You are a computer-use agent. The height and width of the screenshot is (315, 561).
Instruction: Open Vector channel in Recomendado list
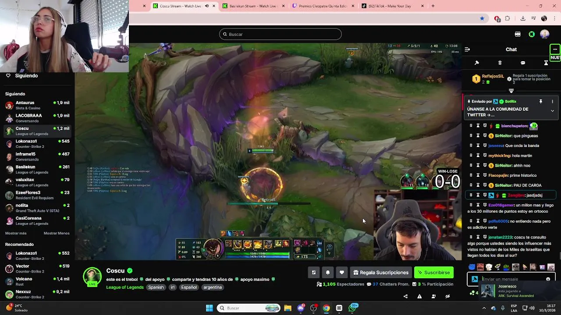(x=37, y=269)
